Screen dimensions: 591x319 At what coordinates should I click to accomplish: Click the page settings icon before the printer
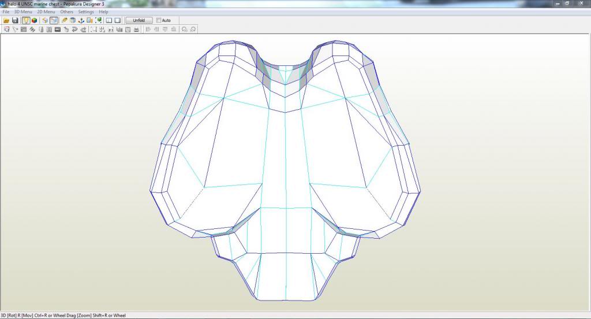128,29
